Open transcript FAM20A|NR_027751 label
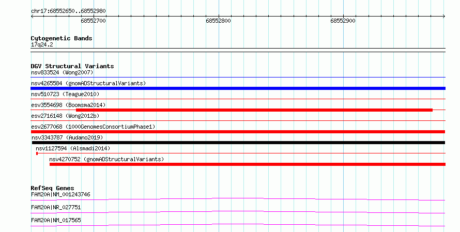This screenshot has width=460, height=232. point(56,207)
